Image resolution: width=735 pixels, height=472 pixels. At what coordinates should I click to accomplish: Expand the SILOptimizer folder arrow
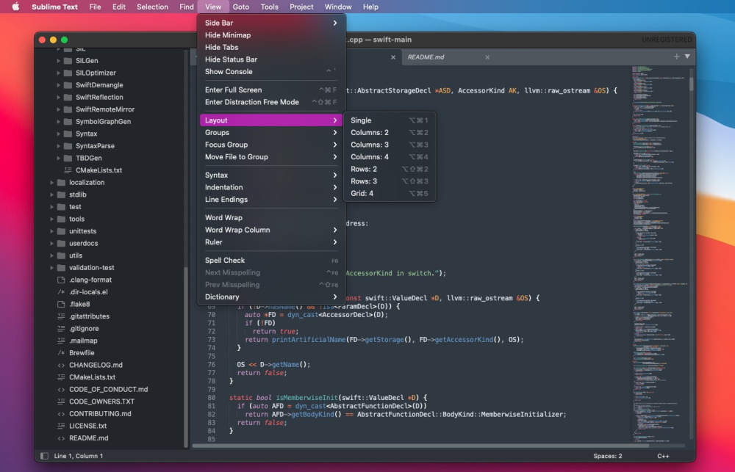click(x=58, y=73)
